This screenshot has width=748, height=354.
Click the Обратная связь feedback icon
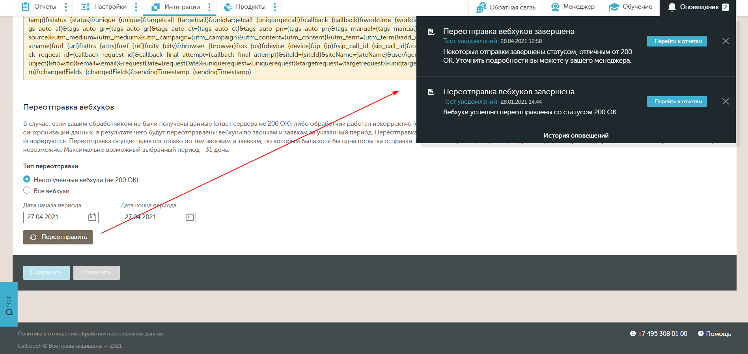(x=481, y=7)
